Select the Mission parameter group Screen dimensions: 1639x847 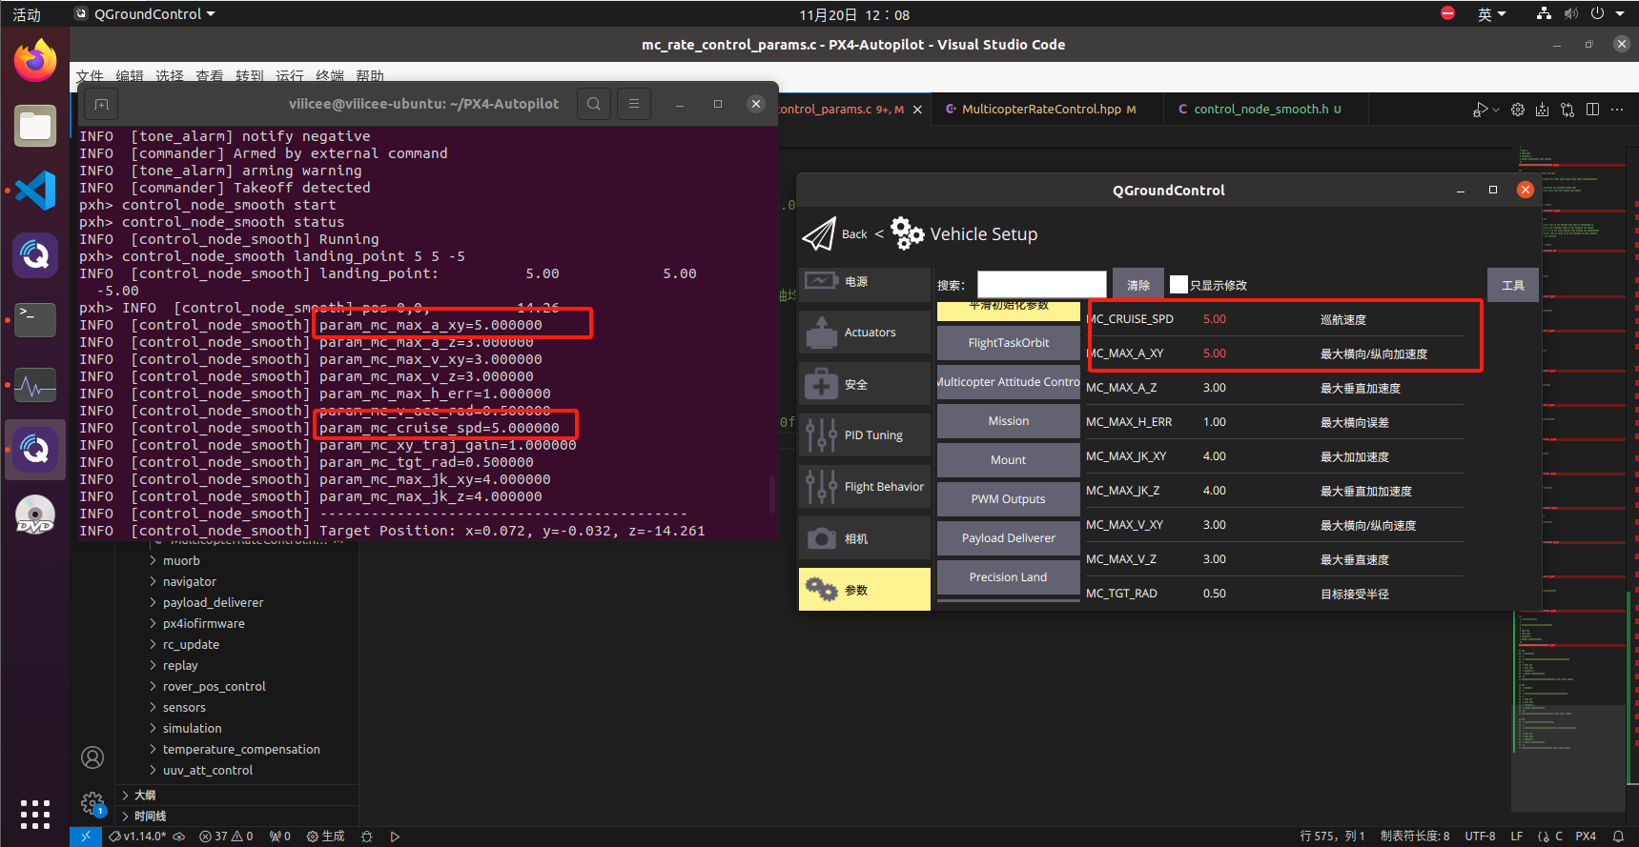tap(1009, 421)
